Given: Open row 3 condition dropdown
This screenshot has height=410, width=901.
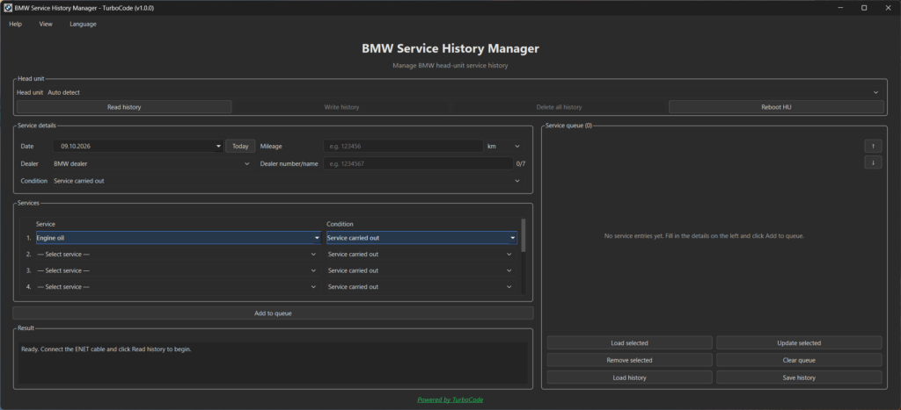Looking at the screenshot, I should pos(421,270).
